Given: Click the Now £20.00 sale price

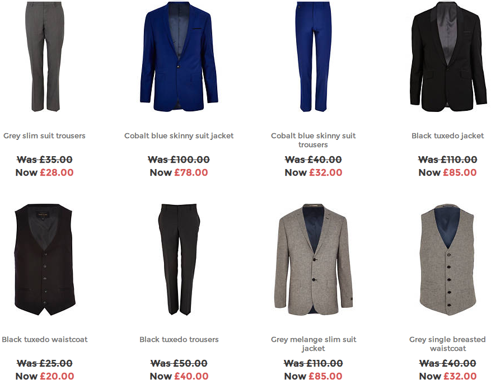Looking at the screenshot, I should click(44, 376).
